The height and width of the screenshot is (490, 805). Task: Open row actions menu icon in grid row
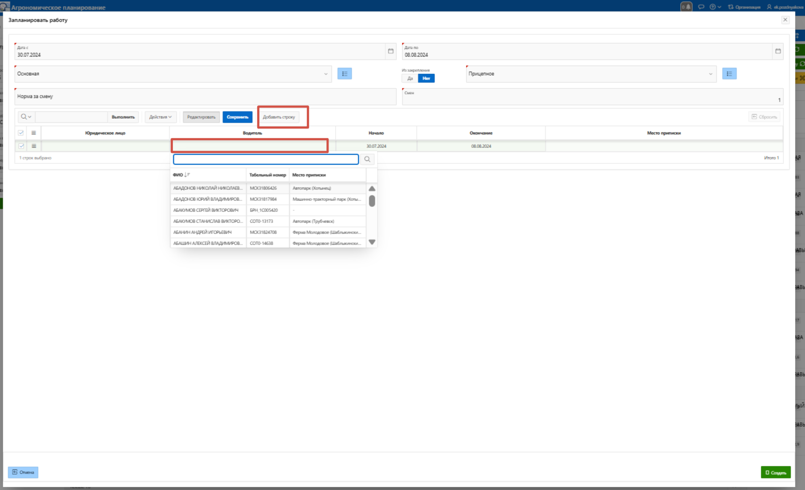(x=34, y=146)
